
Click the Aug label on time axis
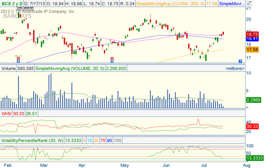coord(247,165)
